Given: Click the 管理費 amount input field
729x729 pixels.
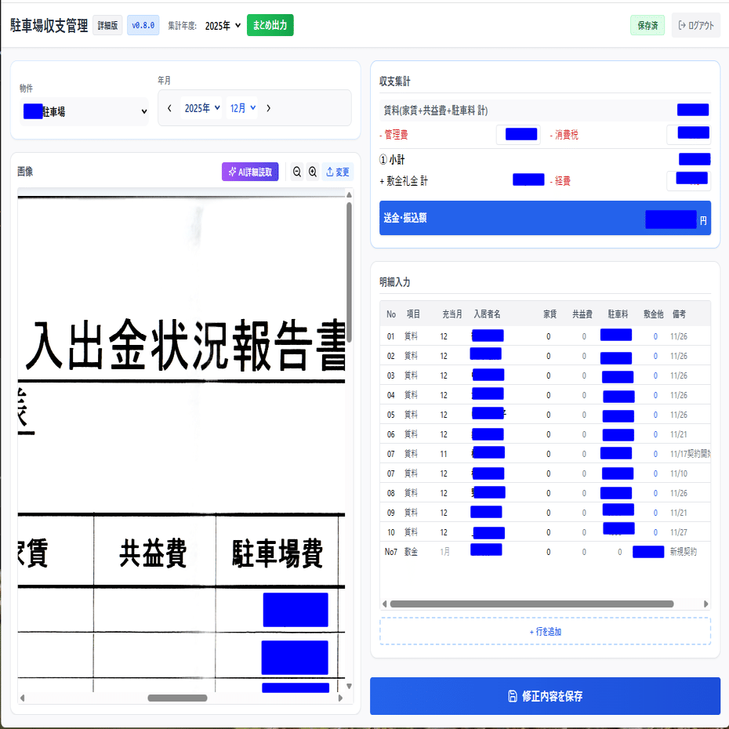Looking at the screenshot, I should pos(519,134).
